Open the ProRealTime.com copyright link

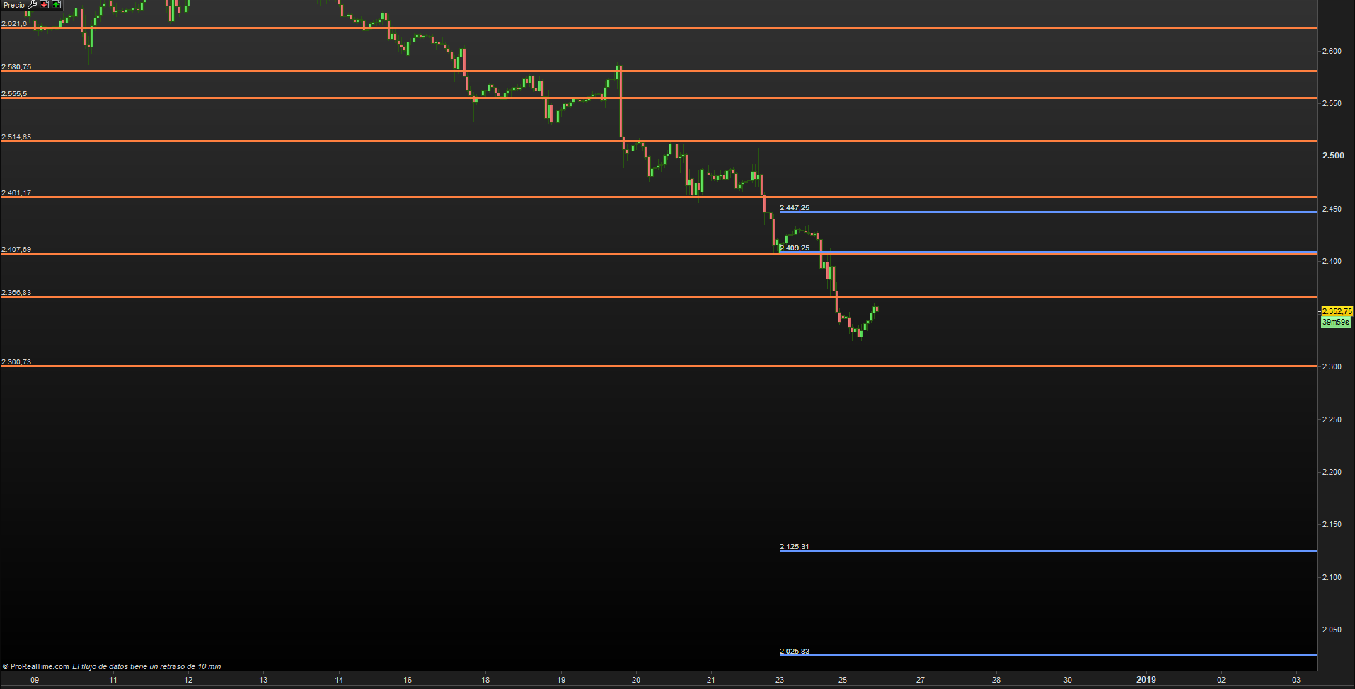pyautogui.click(x=39, y=666)
